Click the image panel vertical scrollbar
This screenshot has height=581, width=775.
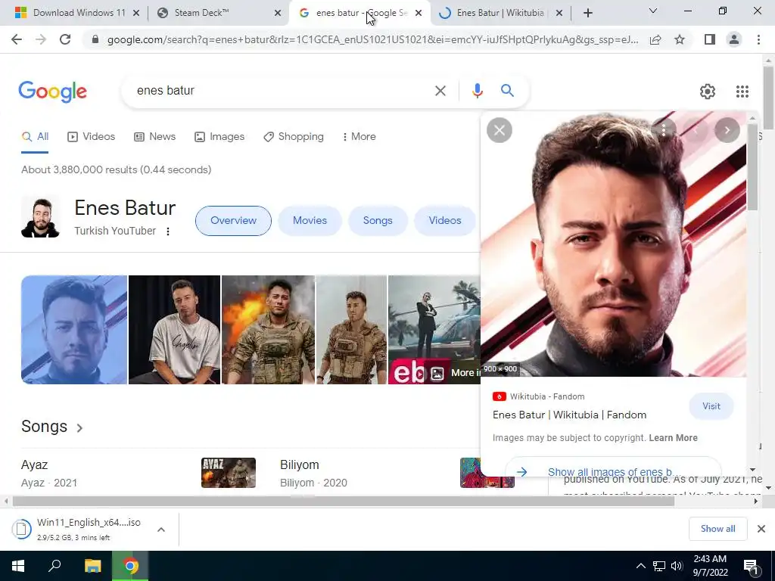(752, 167)
